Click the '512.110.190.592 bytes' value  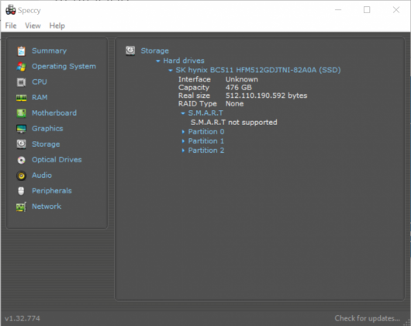click(x=266, y=95)
